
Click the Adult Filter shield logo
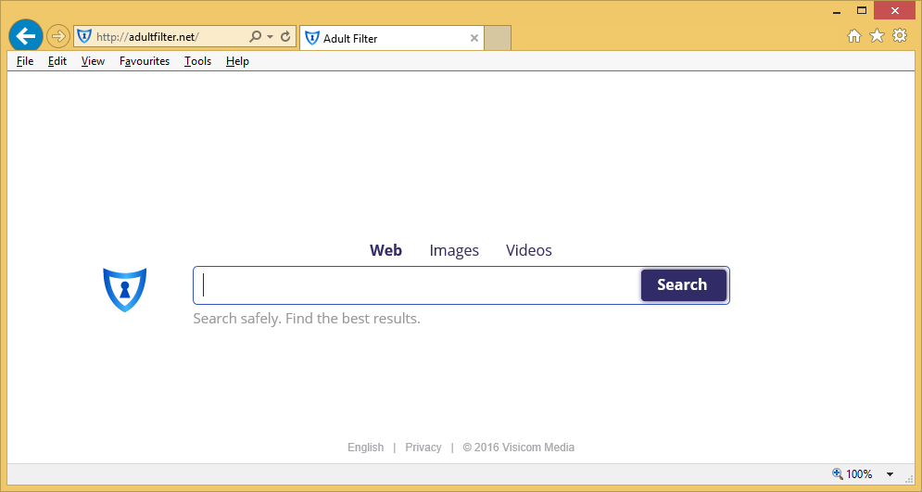[x=125, y=288]
